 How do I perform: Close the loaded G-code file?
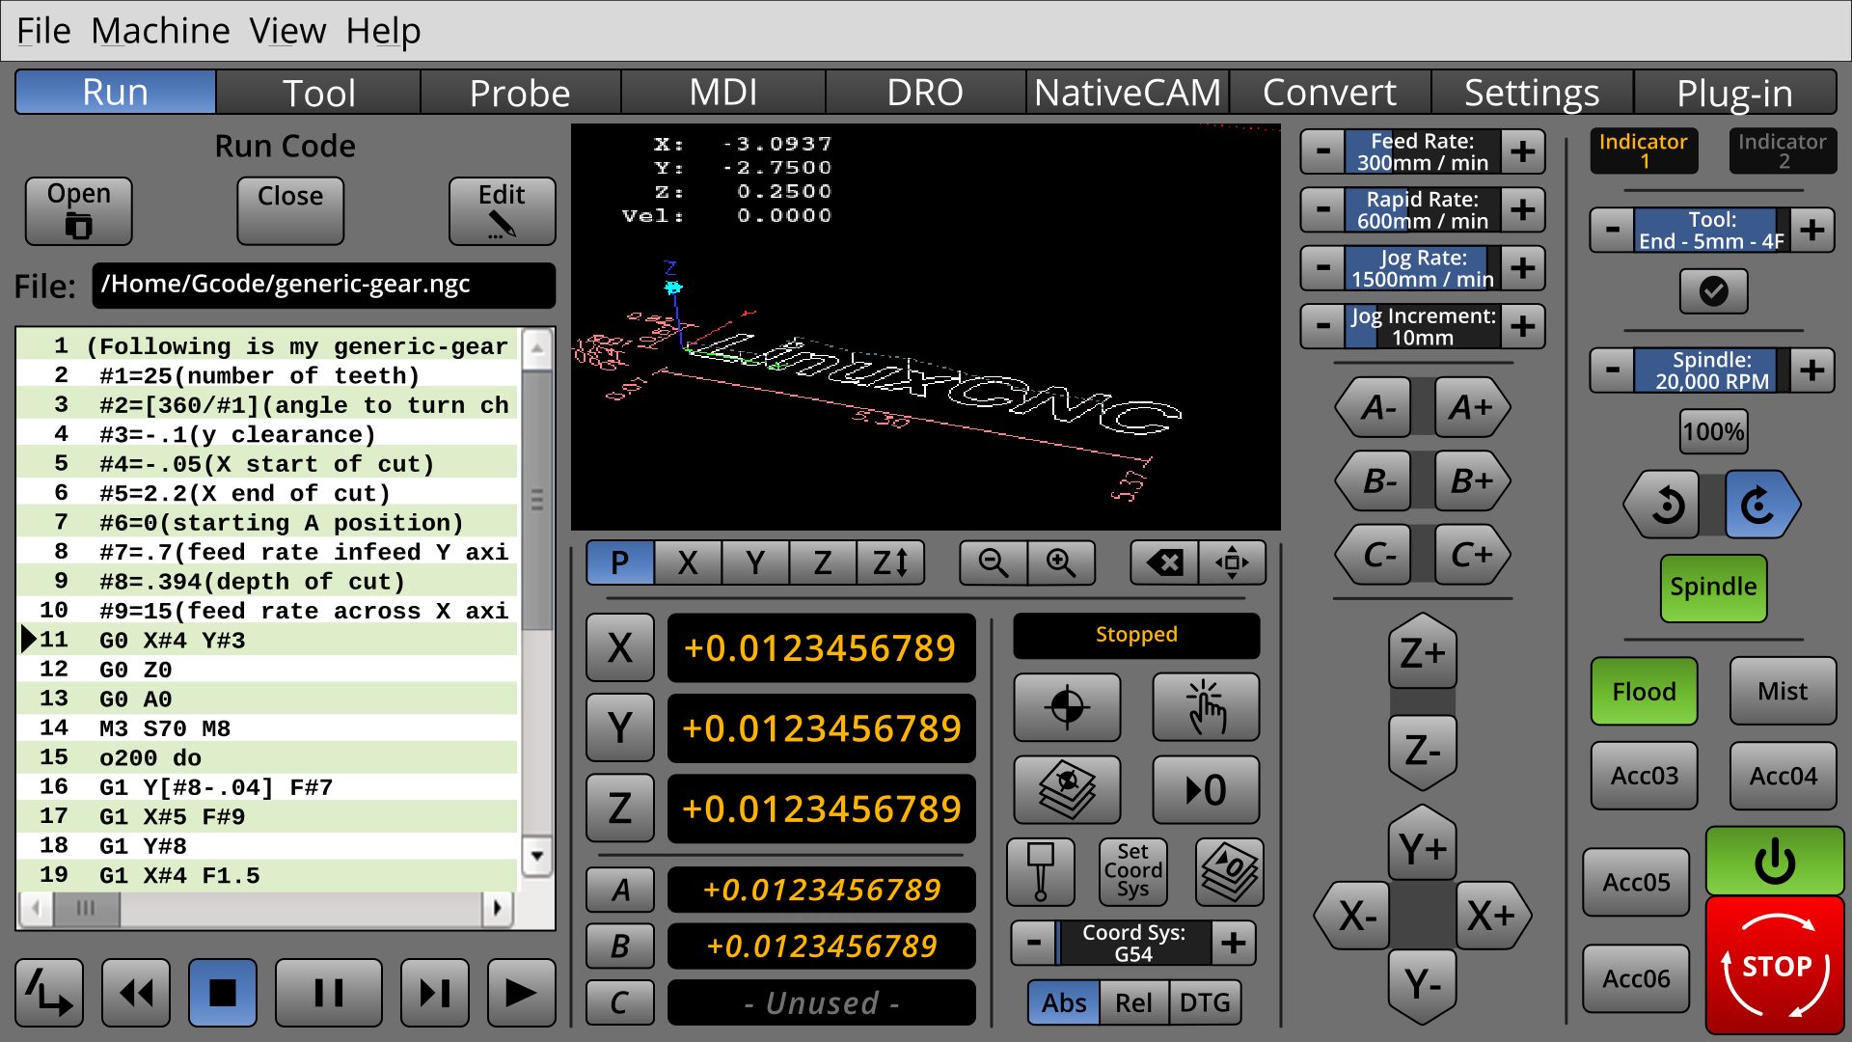pyautogui.click(x=290, y=210)
